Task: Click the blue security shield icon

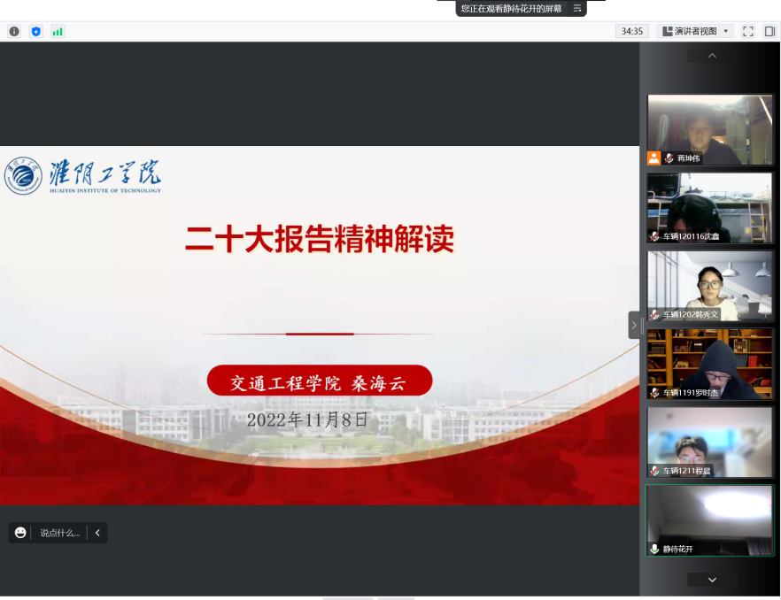Action: point(36,31)
